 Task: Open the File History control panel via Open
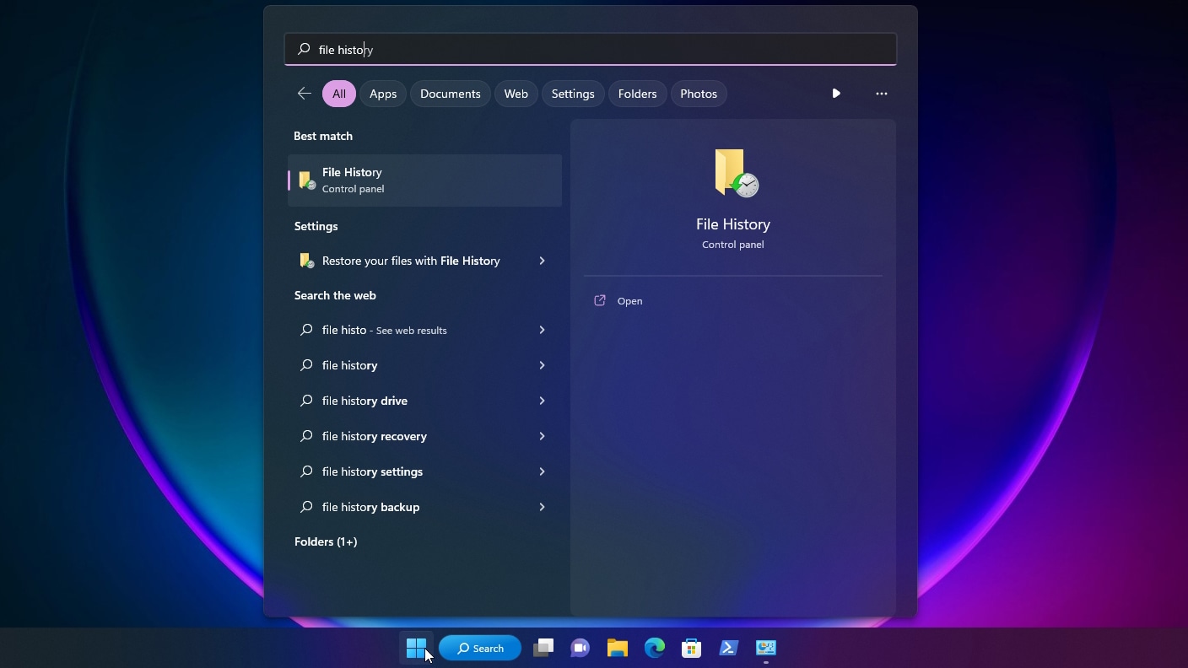click(x=629, y=300)
